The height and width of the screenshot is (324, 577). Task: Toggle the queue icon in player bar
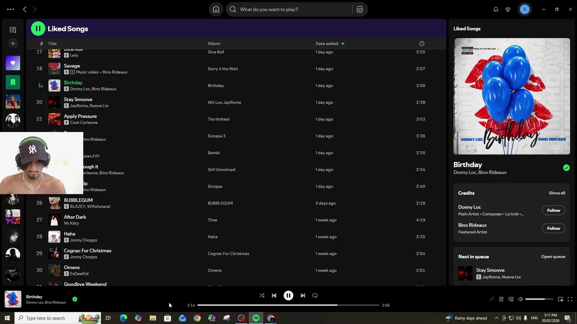[x=501, y=299]
